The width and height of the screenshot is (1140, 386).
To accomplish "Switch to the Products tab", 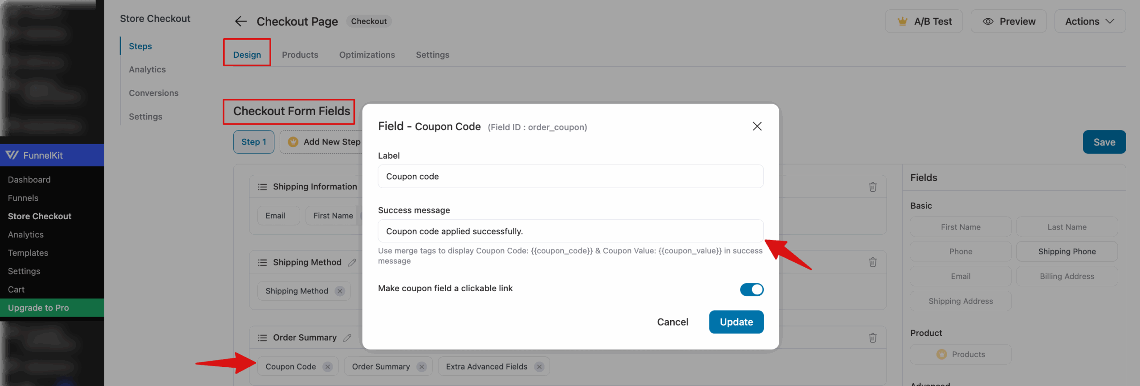I will tap(300, 54).
